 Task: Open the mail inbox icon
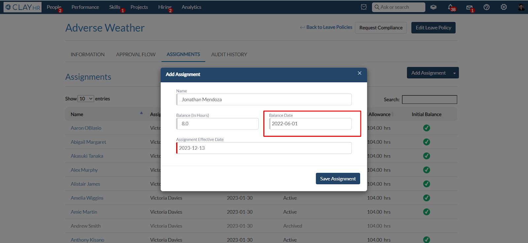point(469,8)
